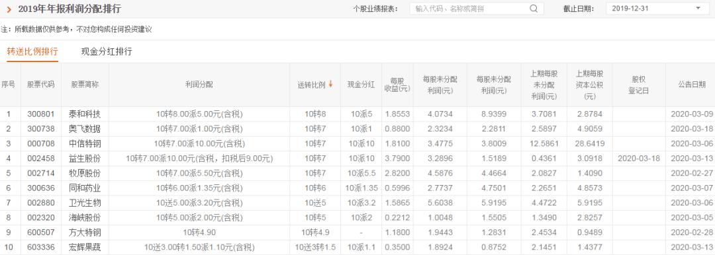This screenshot has width=715, height=255.
Task: Click the search magnifier icon
Action: point(534,8)
